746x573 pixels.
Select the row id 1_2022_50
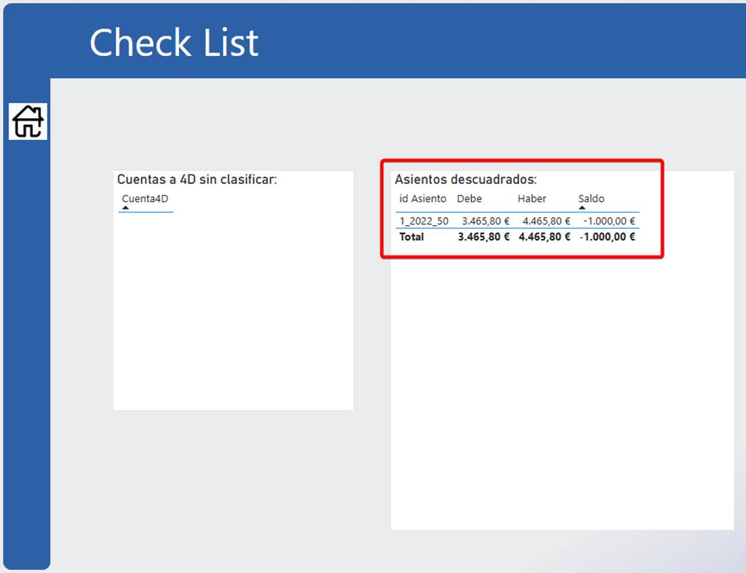423,221
